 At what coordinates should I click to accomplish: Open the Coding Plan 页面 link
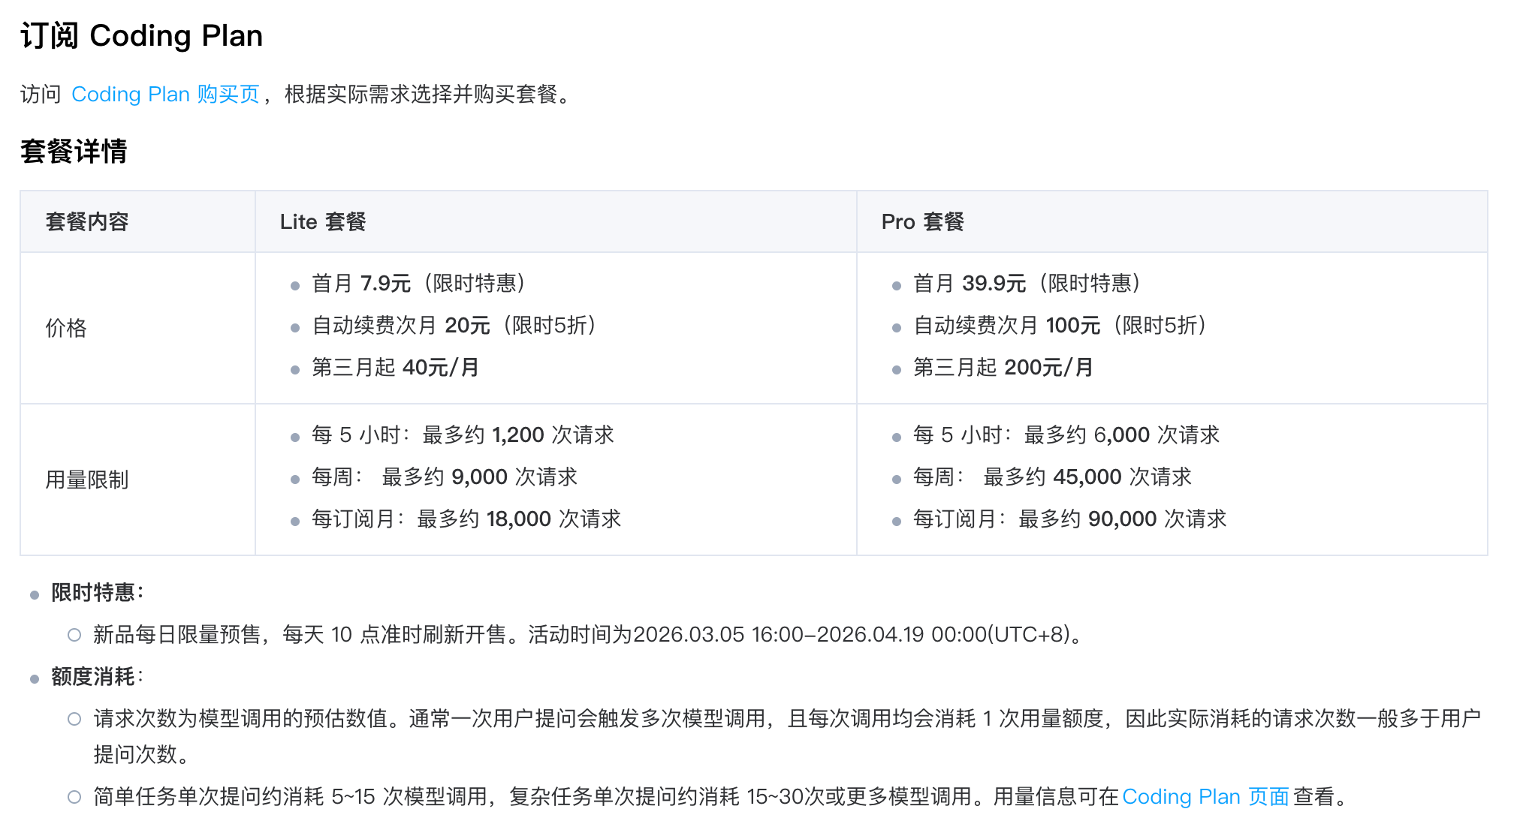click(x=1205, y=796)
